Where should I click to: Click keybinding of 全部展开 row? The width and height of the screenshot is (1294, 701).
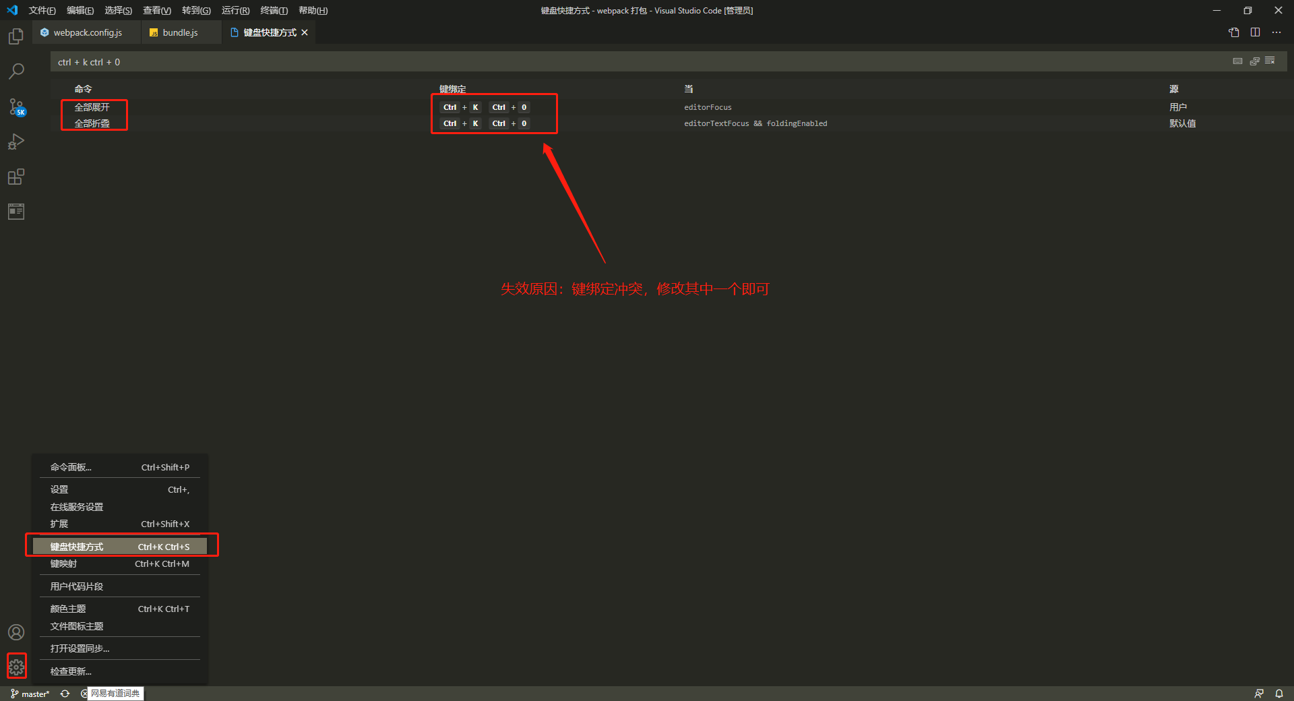(x=485, y=107)
